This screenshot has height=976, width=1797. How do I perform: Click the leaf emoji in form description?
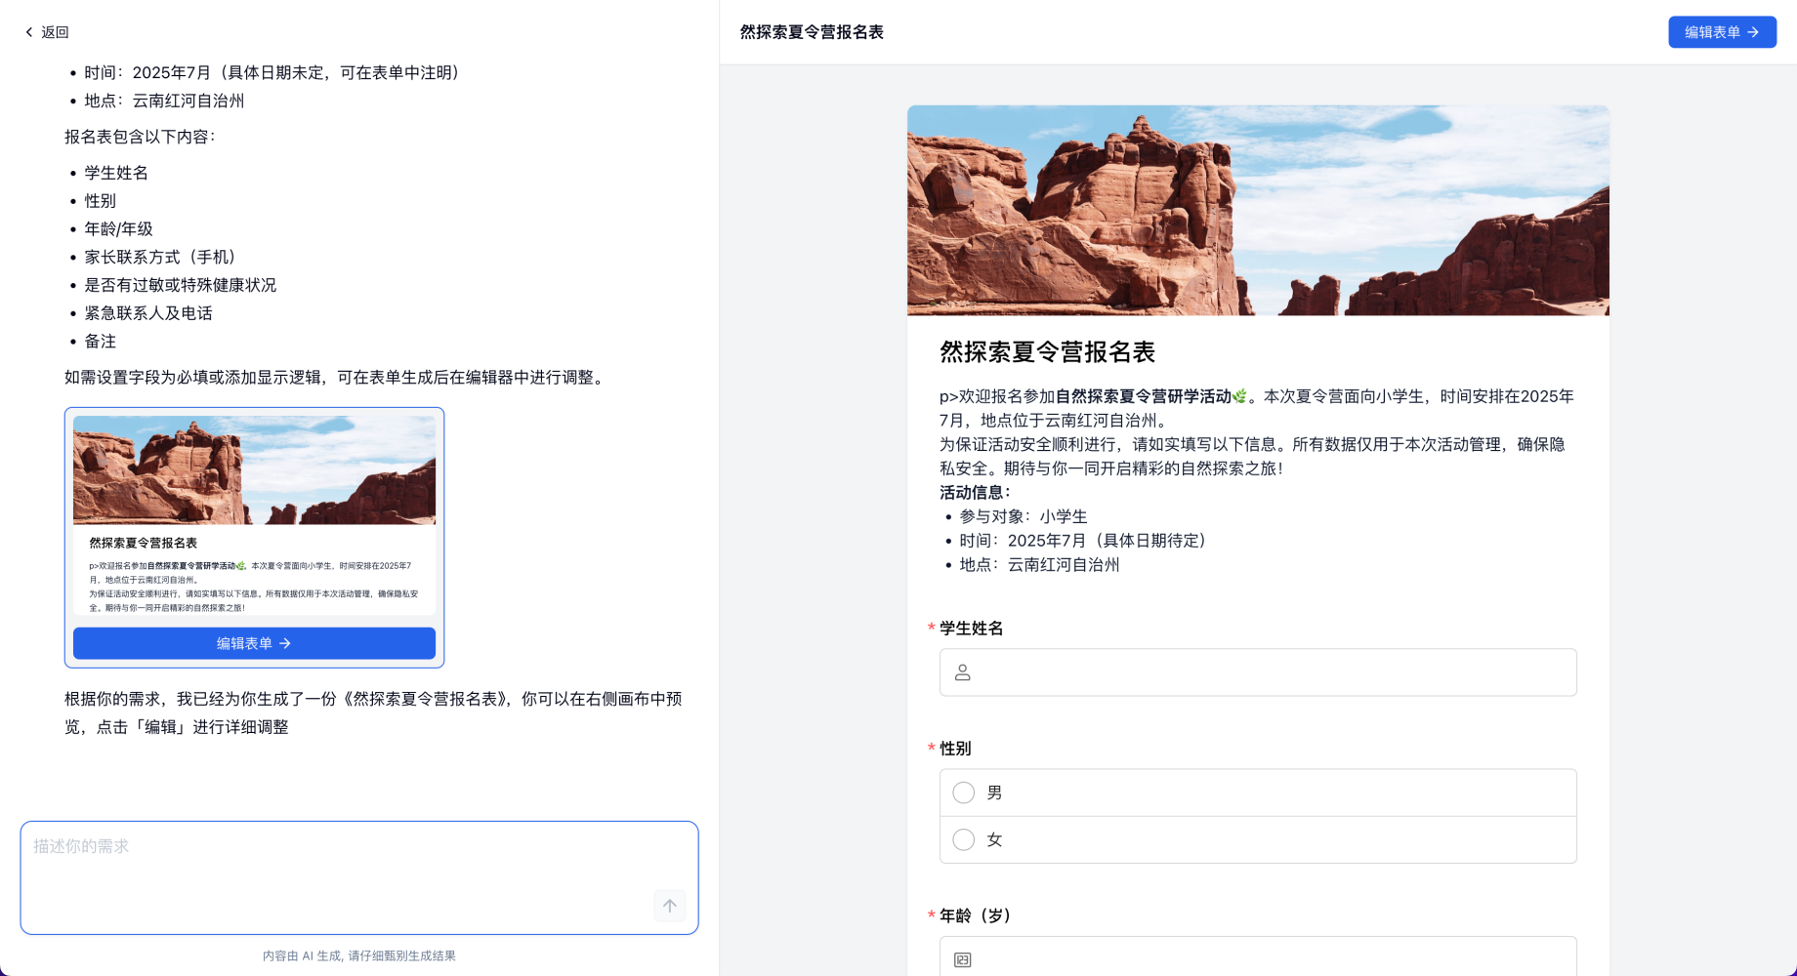(x=1239, y=396)
